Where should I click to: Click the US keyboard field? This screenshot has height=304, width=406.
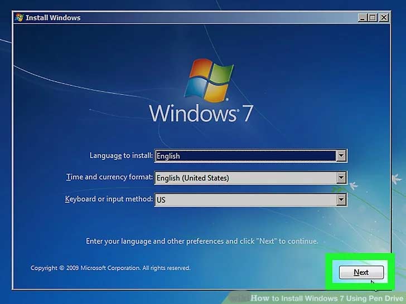[250, 199]
